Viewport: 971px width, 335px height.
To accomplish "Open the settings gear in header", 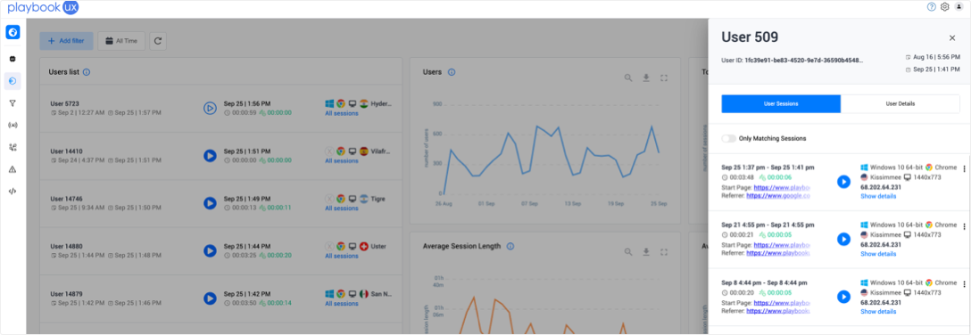I will pos(944,7).
